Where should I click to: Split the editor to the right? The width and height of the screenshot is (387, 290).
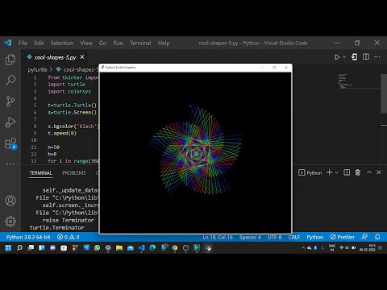pos(366,57)
